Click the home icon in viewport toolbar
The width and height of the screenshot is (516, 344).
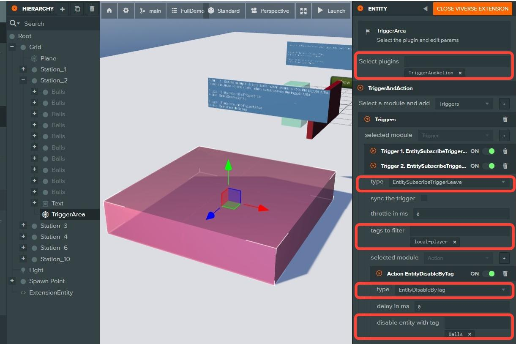pos(109,11)
